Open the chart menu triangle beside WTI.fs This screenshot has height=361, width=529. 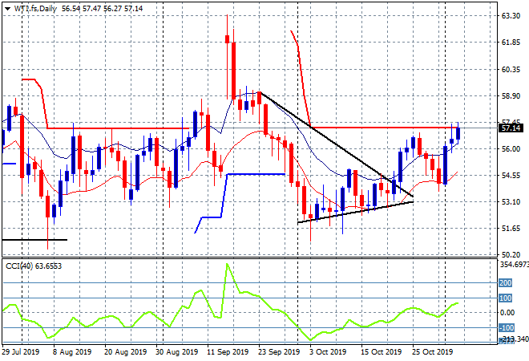tap(7, 9)
